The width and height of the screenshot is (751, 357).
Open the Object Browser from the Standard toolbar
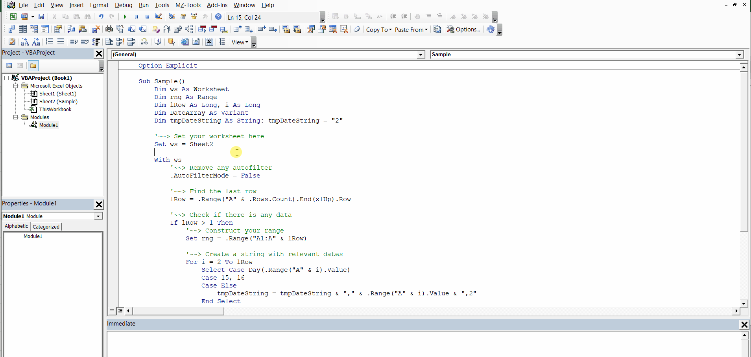(194, 16)
